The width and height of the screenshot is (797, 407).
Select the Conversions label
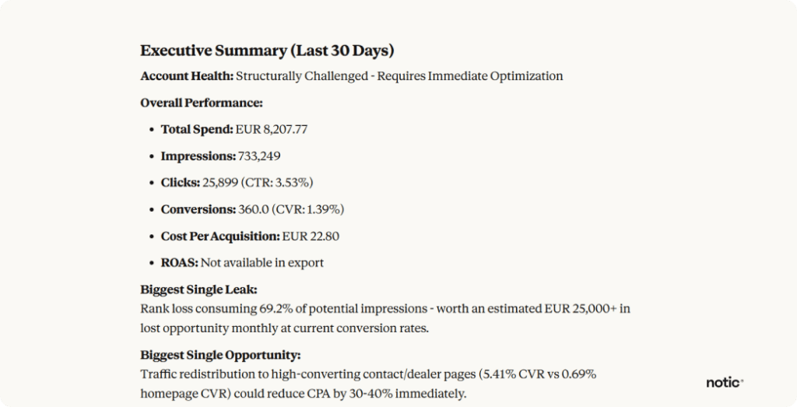coord(198,209)
